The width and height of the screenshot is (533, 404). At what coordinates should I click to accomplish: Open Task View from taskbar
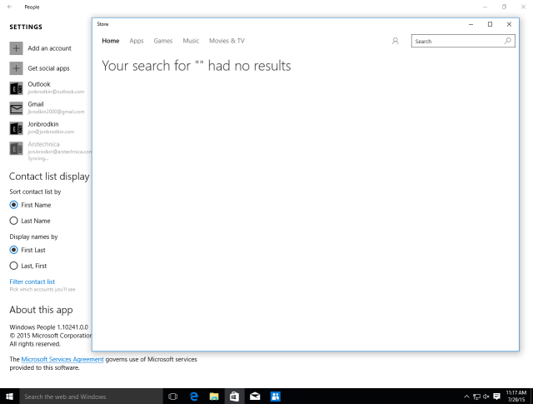(x=173, y=397)
